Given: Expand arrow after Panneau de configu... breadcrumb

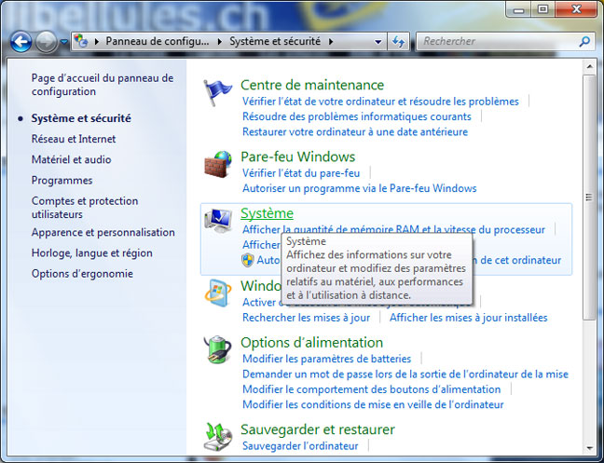Looking at the screenshot, I should click(x=219, y=41).
